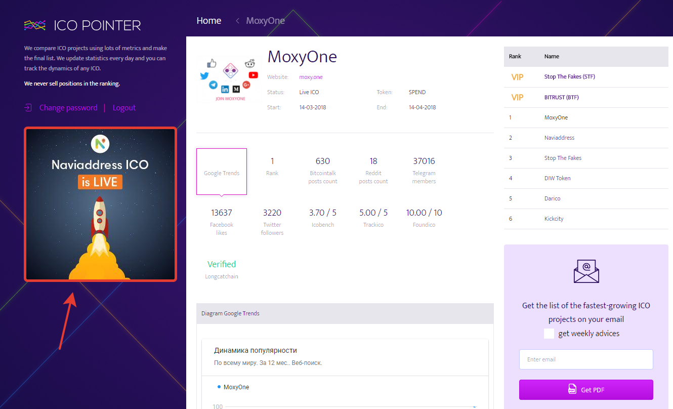Click the end date 14-04-2018
The width and height of the screenshot is (673, 409).
[x=422, y=107]
